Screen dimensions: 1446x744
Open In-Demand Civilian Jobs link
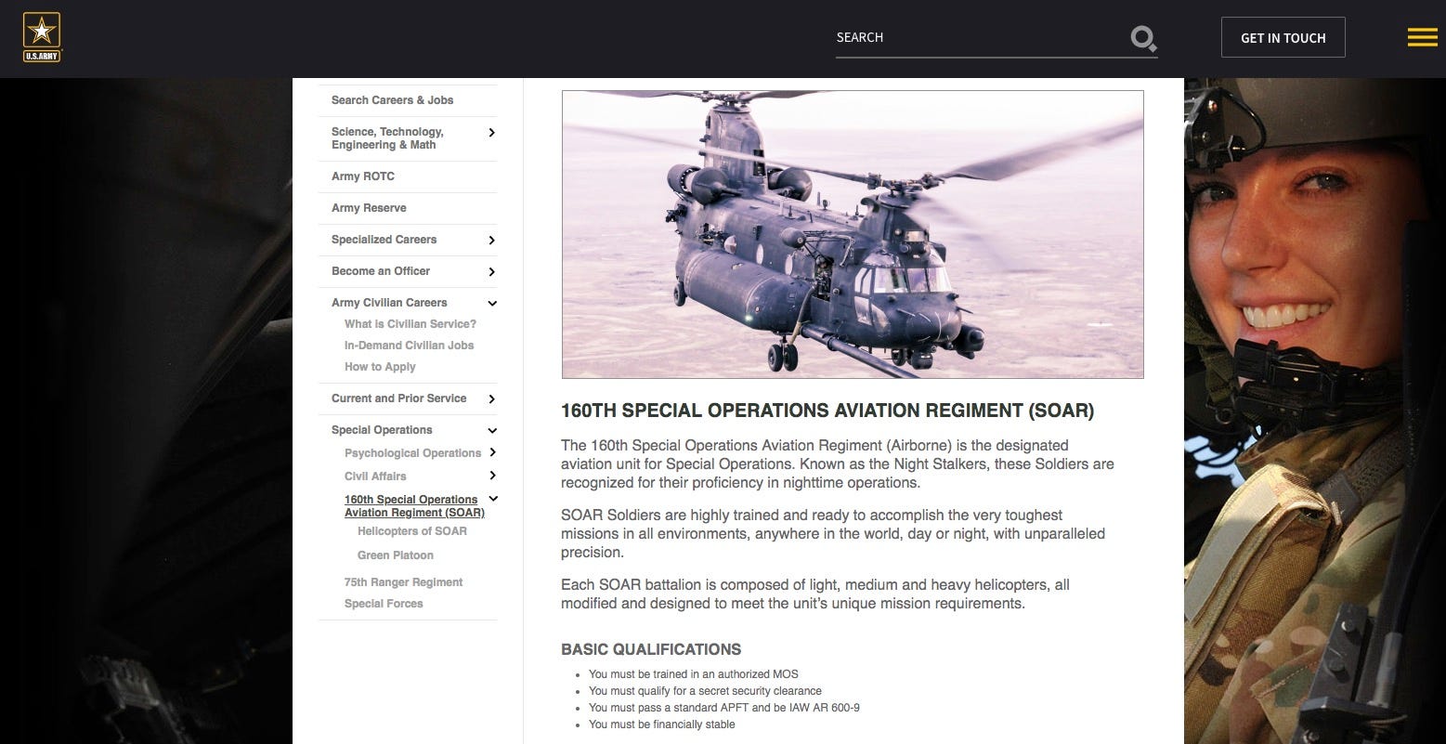[x=409, y=346]
